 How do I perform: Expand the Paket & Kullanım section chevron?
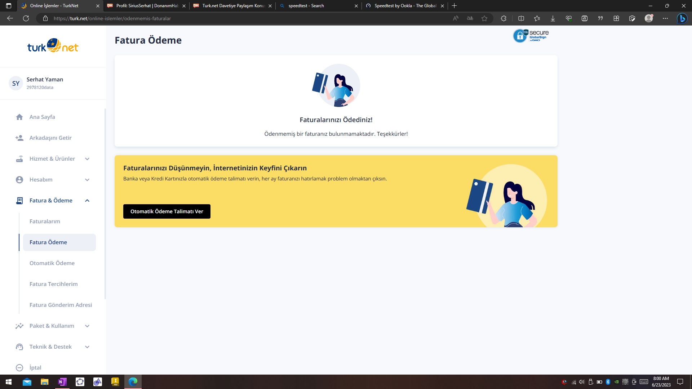87,326
